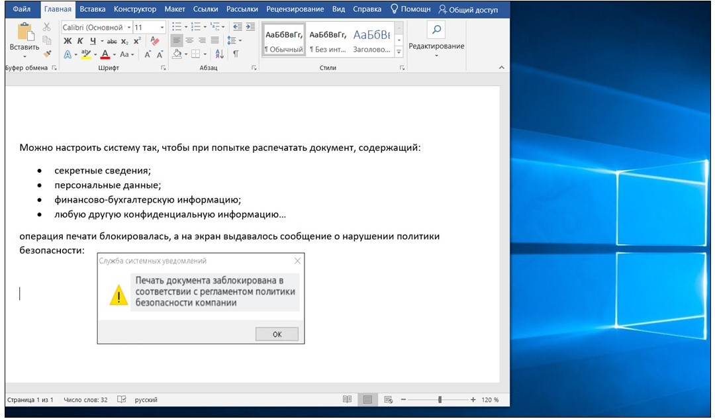Click the Число слов: 32 word count
Image resolution: width=715 pixels, height=419 pixels.
[85, 400]
